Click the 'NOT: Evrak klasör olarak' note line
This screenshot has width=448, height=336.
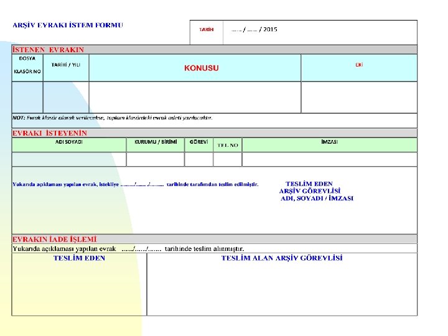[x=112, y=118]
